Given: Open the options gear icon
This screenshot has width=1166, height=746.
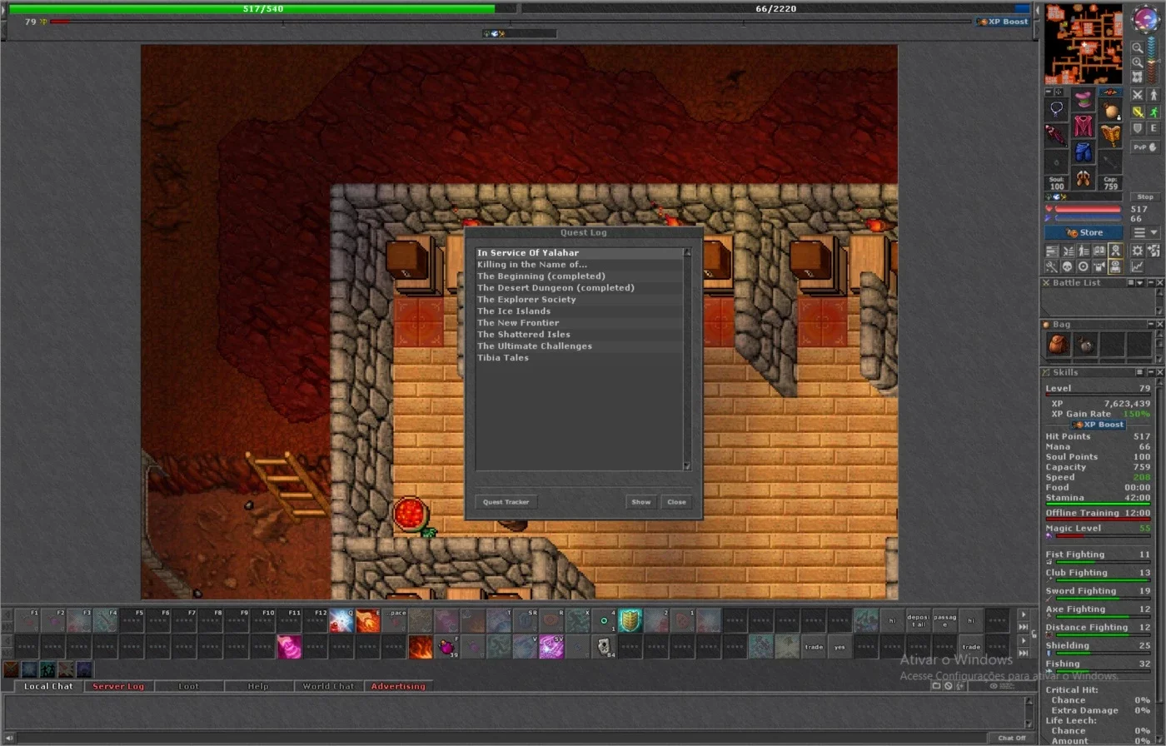Looking at the screenshot, I should 1138,251.
